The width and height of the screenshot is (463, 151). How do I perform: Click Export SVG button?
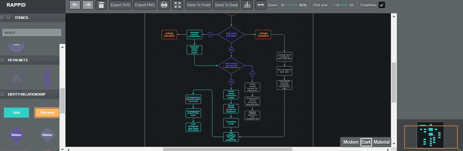point(120,5)
